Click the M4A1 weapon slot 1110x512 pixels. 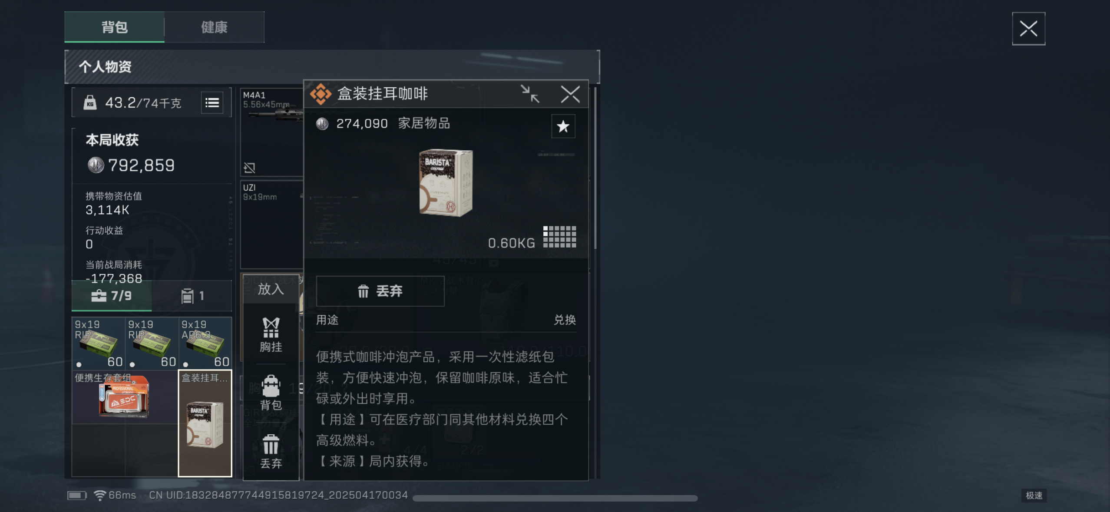click(x=272, y=132)
